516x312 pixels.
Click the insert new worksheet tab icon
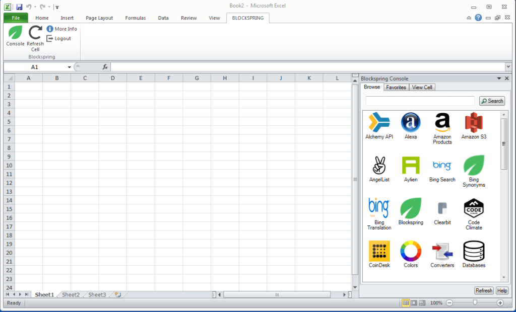click(118, 294)
